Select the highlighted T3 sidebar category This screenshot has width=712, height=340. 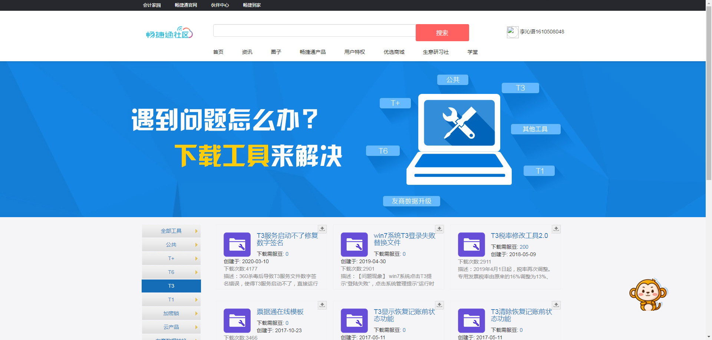[x=171, y=286]
